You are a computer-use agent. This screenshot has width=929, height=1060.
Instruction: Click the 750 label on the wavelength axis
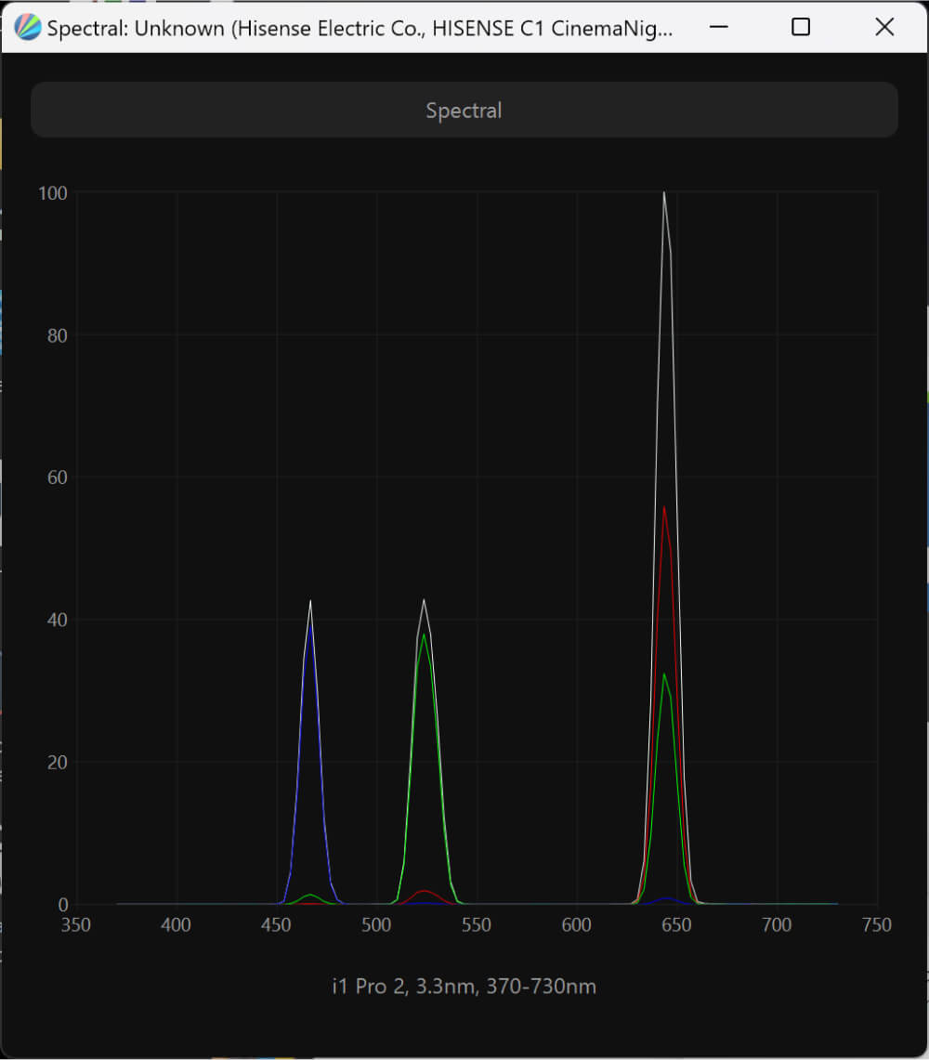tap(876, 925)
